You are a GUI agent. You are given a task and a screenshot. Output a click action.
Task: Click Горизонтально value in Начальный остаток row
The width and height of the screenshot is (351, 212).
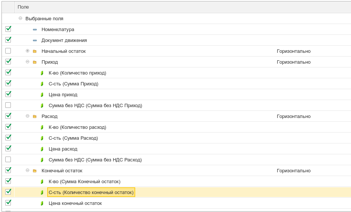pyautogui.click(x=293, y=51)
